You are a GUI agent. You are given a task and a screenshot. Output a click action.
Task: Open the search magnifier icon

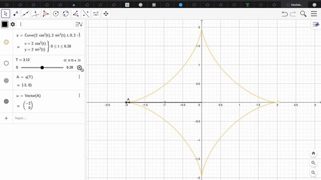[x=303, y=13]
